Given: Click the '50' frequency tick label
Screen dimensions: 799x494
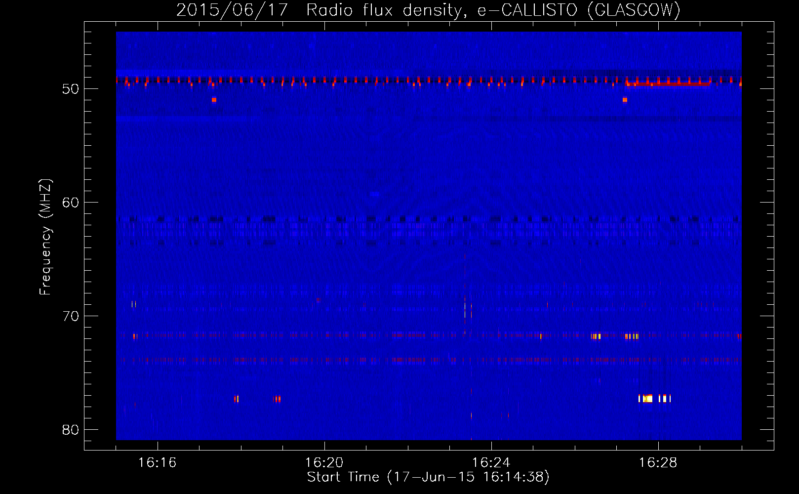Looking at the screenshot, I should pos(71,89).
